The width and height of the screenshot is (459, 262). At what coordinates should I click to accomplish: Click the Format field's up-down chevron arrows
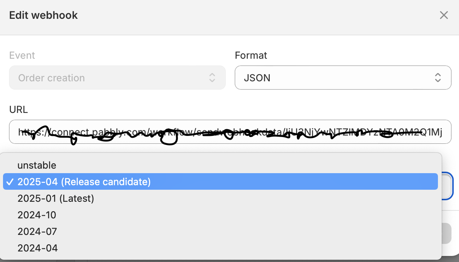[x=438, y=78]
